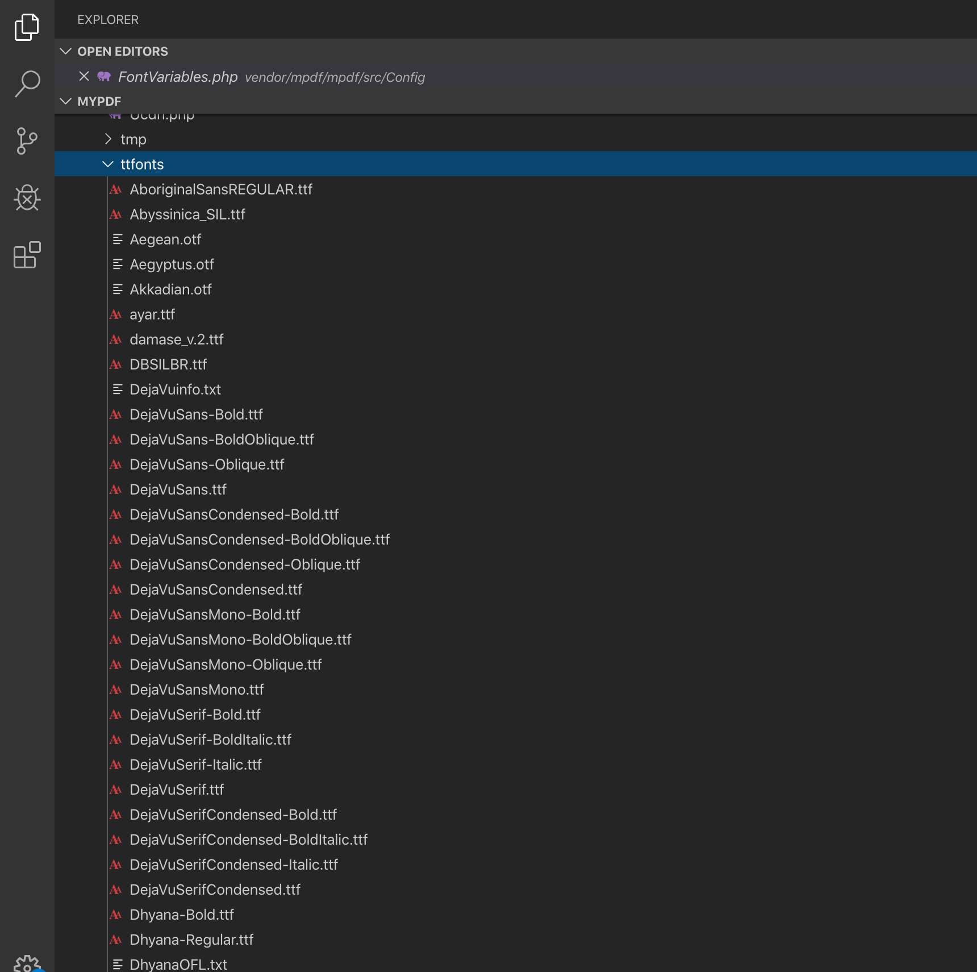Click the PHP icon of FontVariables.php

coord(104,77)
